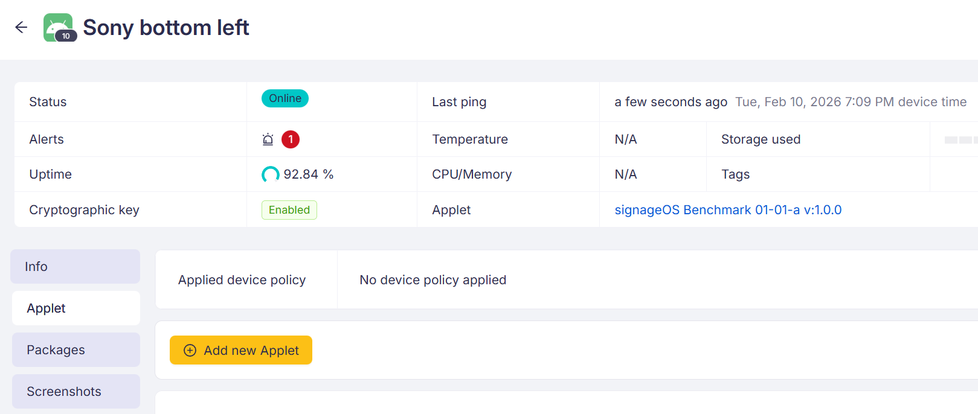Viewport: 978px width, 414px height.
Task: Select the Applet tab
Action: click(x=76, y=308)
